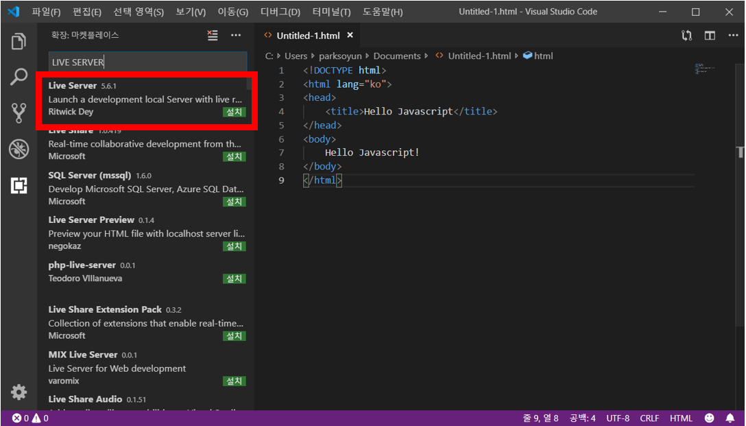Open the Explorer view in activity bar

click(19, 41)
